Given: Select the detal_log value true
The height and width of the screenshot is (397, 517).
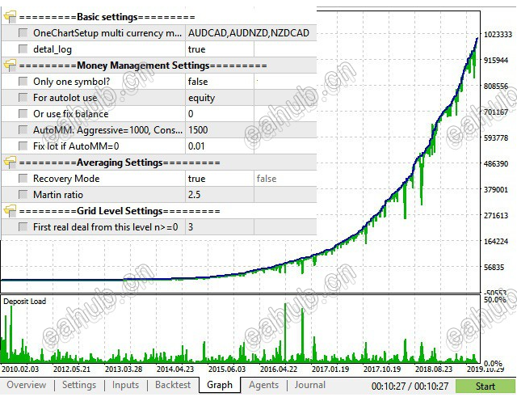Looking at the screenshot, I should (x=220, y=49).
